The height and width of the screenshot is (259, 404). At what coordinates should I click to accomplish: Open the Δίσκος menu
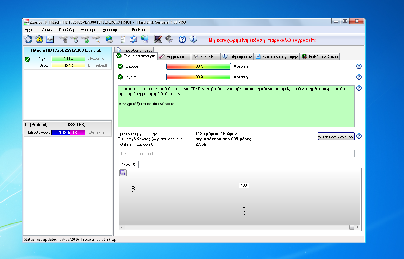tap(47, 30)
